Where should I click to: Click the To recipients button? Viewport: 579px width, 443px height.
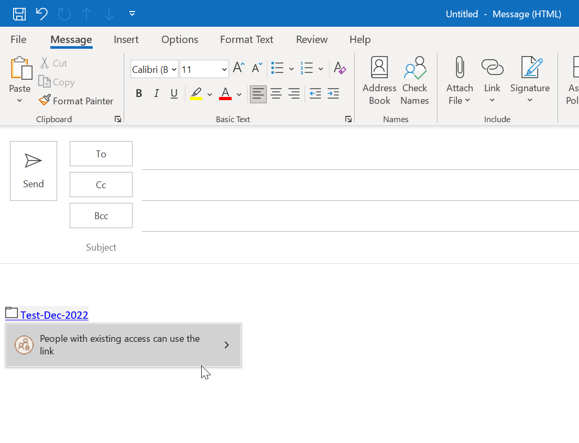(101, 154)
